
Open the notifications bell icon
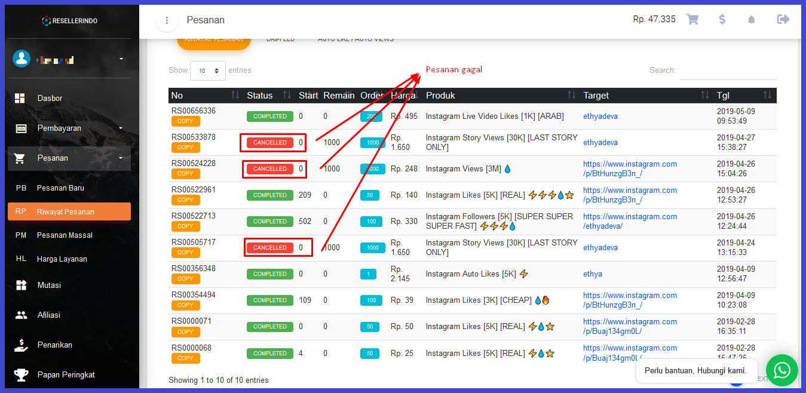(752, 20)
